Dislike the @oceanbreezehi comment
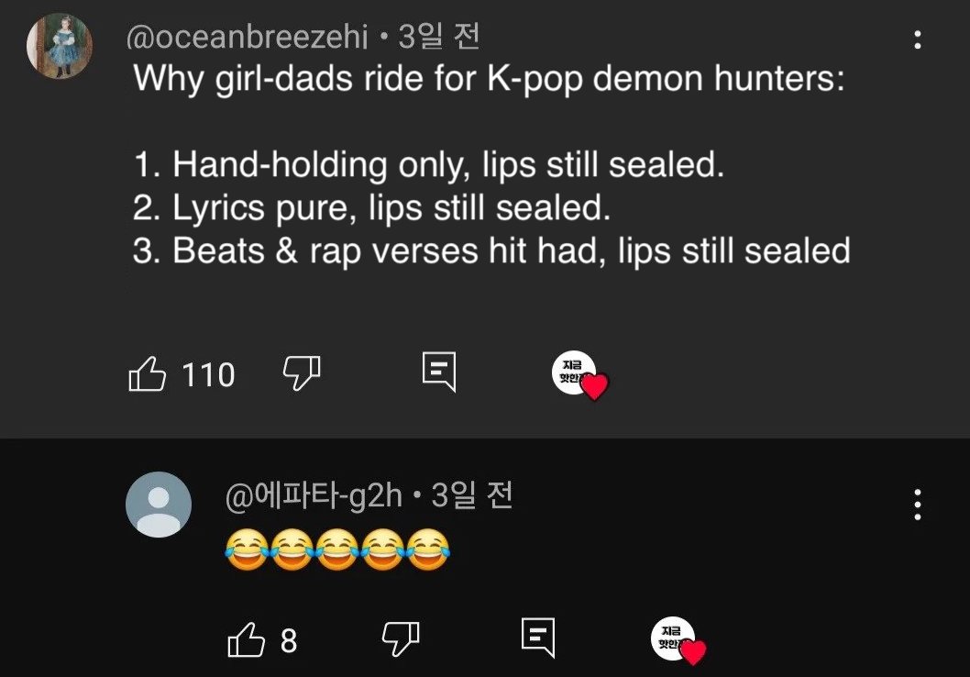Viewport: 970px width, 677px height. click(x=301, y=372)
